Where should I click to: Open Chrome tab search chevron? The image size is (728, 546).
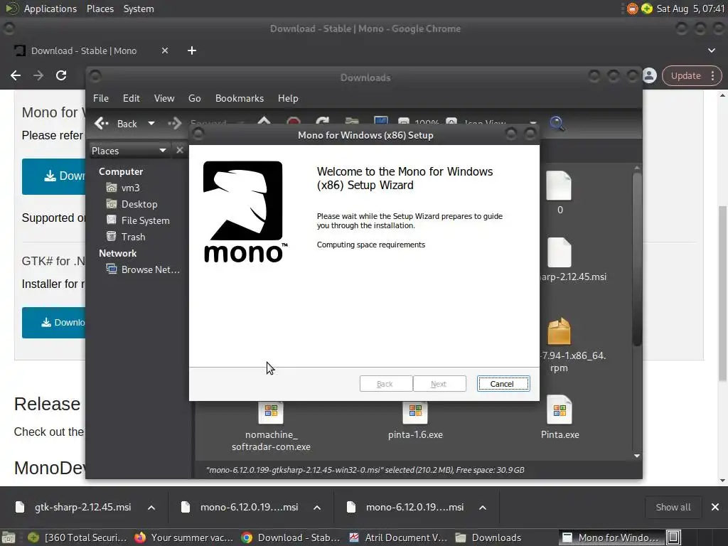point(711,50)
